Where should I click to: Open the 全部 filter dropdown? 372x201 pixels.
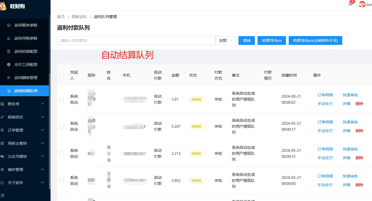[x=226, y=40]
